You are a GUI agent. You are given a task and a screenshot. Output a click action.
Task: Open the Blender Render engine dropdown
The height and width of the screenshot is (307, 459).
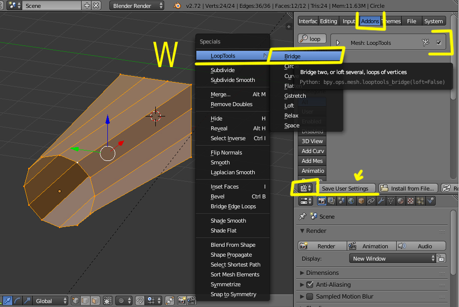pos(137,5)
